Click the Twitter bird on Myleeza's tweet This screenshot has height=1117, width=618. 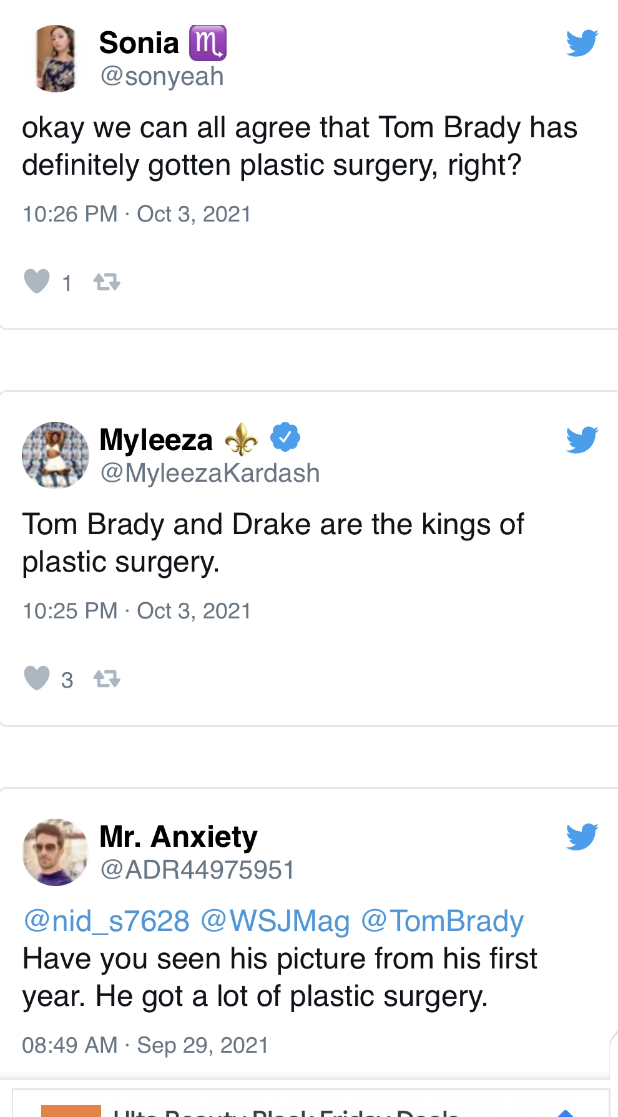click(582, 440)
